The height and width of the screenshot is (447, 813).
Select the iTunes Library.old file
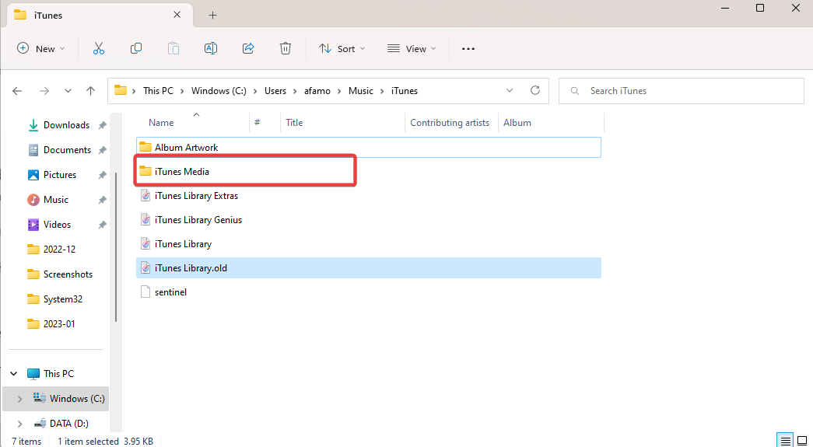tap(368, 267)
